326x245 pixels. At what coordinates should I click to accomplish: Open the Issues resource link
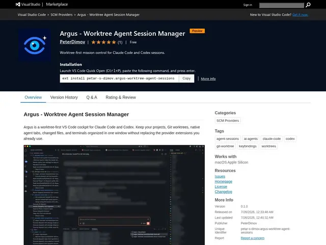tap(220, 177)
